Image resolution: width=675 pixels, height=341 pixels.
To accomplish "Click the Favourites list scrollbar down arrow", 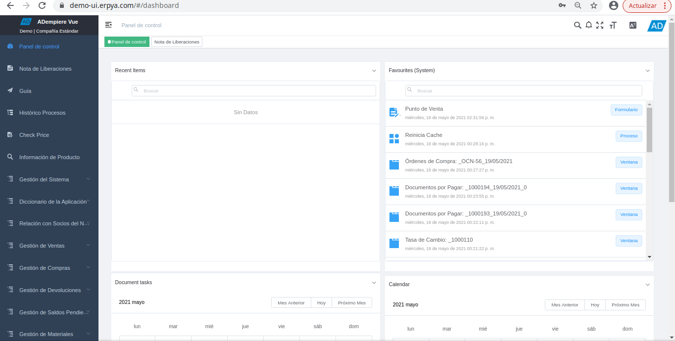I will (x=649, y=256).
